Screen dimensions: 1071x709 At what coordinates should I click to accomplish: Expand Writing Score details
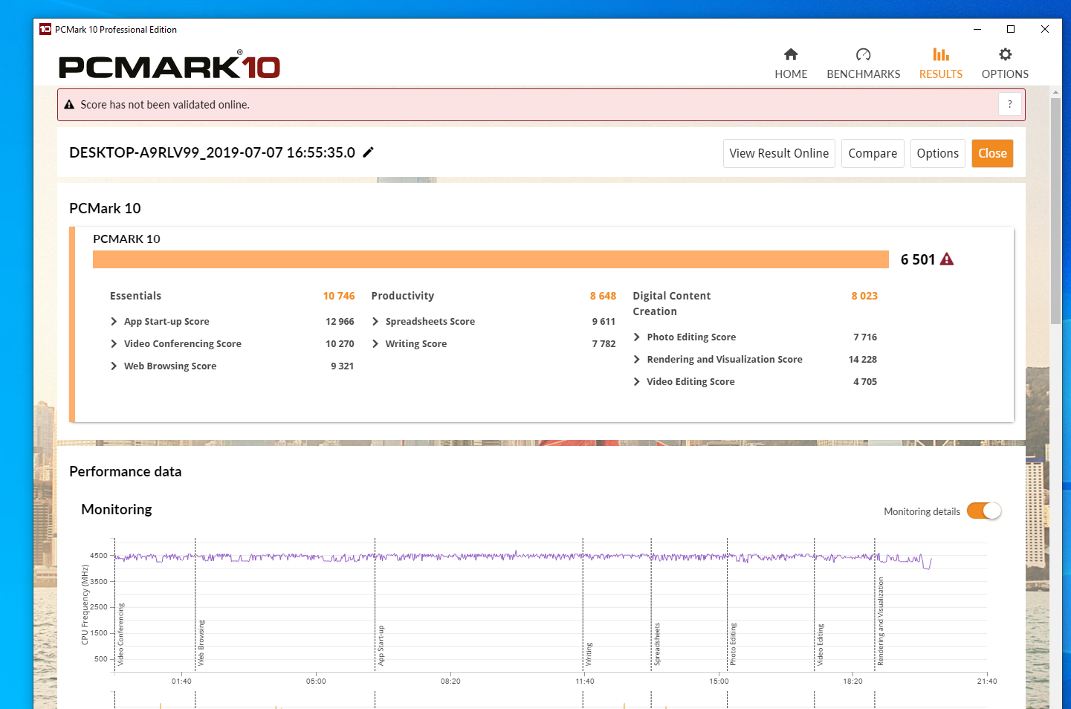(375, 343)
